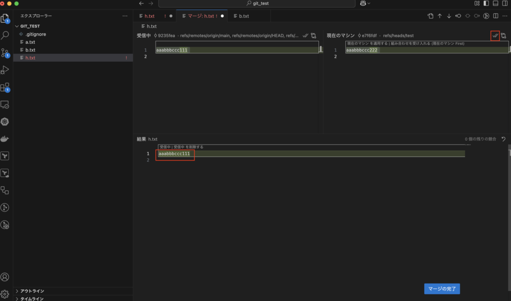Open the Search view icon
The height and width of the screenshot is (301, 511).
5,35
